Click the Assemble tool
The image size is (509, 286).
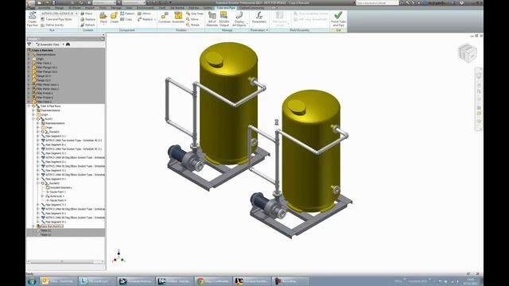tap(178, 17)
